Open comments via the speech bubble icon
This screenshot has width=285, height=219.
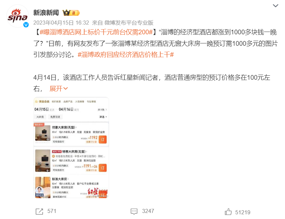pyautogui.click(x=134, y=211)
